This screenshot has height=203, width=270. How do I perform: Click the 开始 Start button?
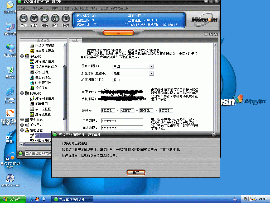click(13, 199)
